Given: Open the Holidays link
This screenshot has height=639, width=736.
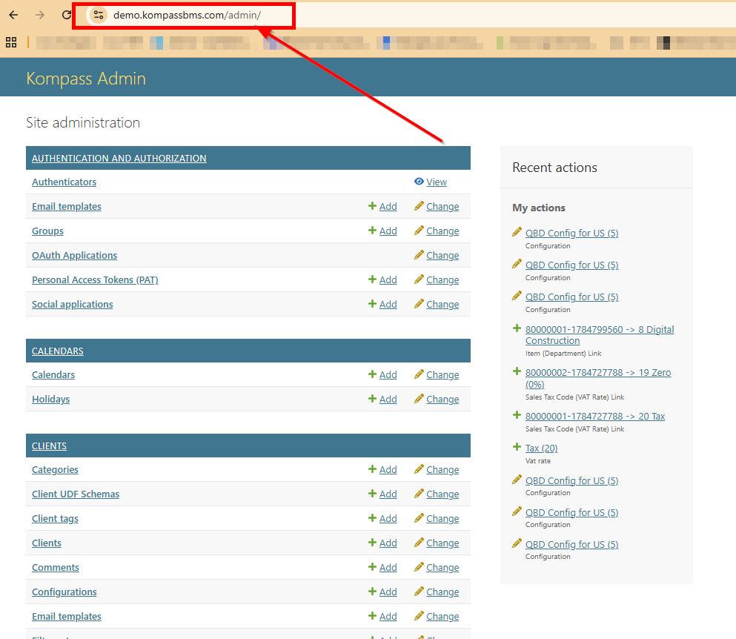Looking at the screenshot, I should point(50,399).
